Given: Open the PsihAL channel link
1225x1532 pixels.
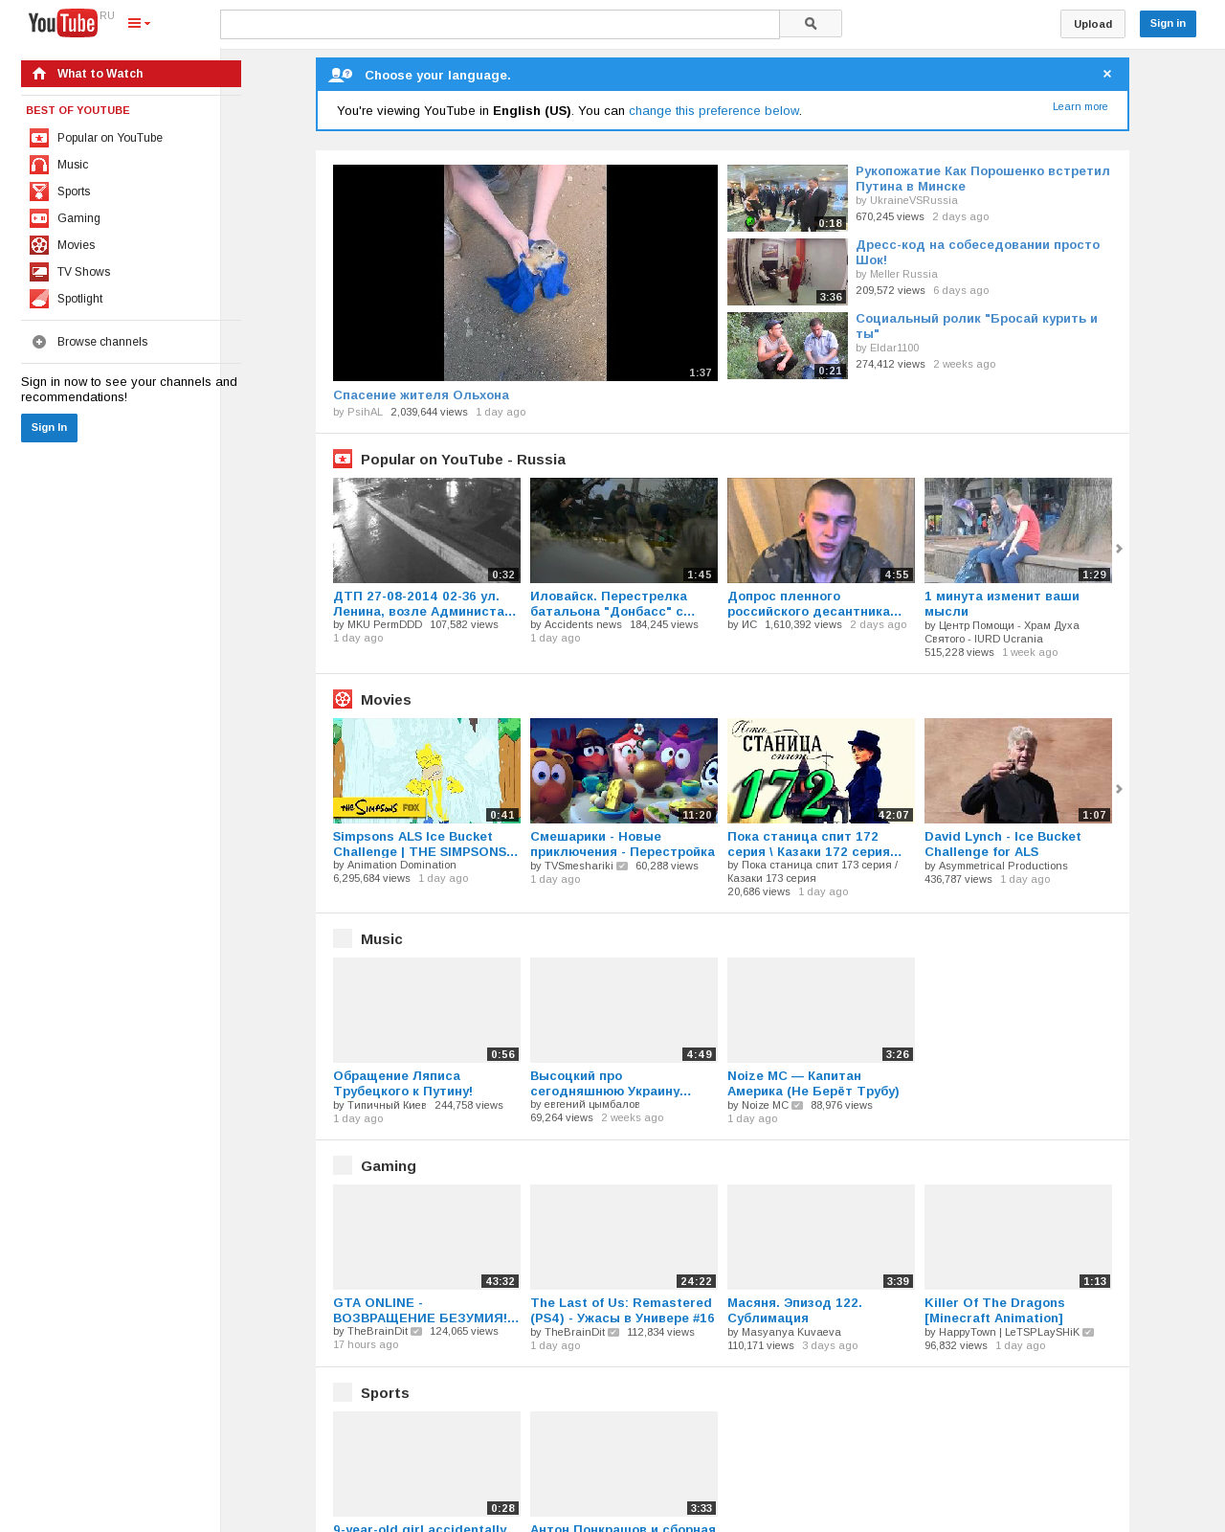Looking at the screenshot, I should (365, 412).
